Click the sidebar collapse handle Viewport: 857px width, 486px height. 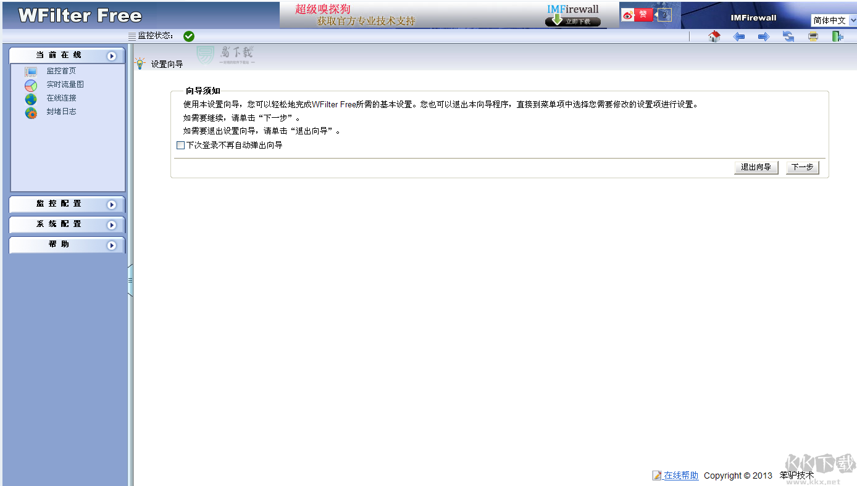click(130, 281)
